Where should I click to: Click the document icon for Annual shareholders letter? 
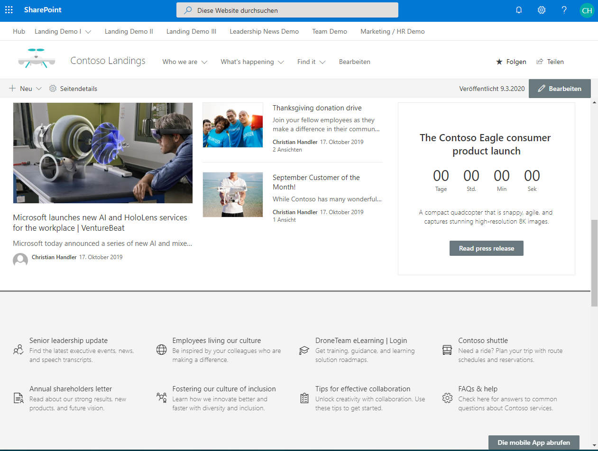pos(18,398)
